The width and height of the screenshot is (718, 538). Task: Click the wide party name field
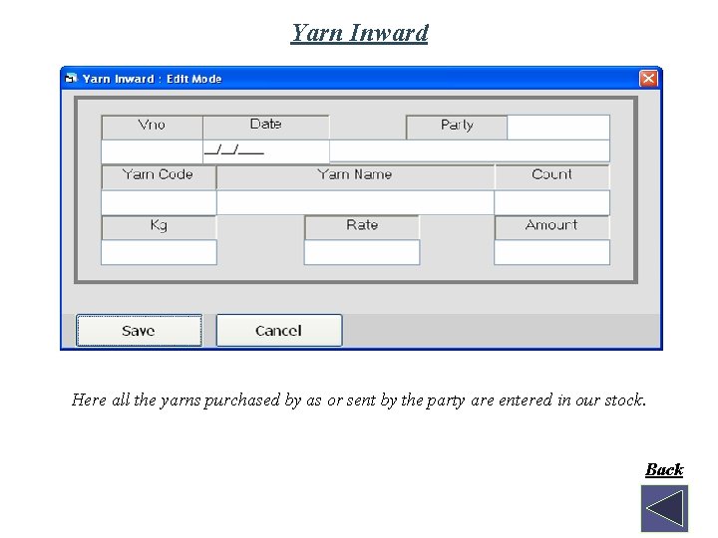470,151
